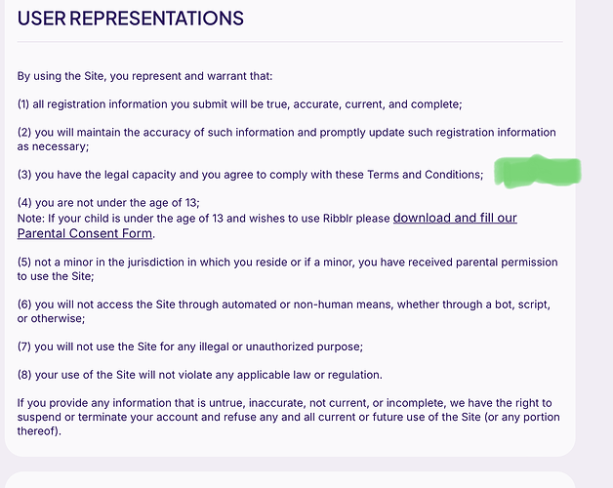Click item (3) about legal capacity

250,175
